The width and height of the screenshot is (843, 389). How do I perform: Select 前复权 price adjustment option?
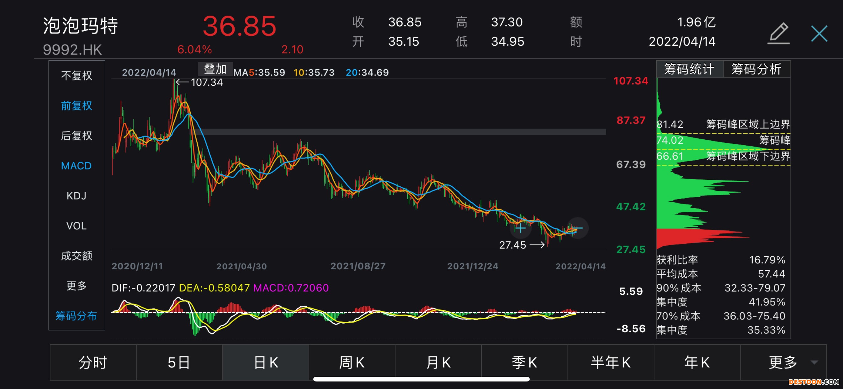pos(77,106)
